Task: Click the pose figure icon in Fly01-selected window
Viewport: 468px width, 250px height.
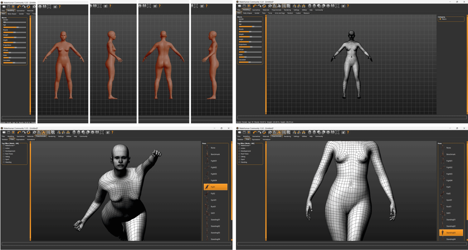Action: pos(44,132)
